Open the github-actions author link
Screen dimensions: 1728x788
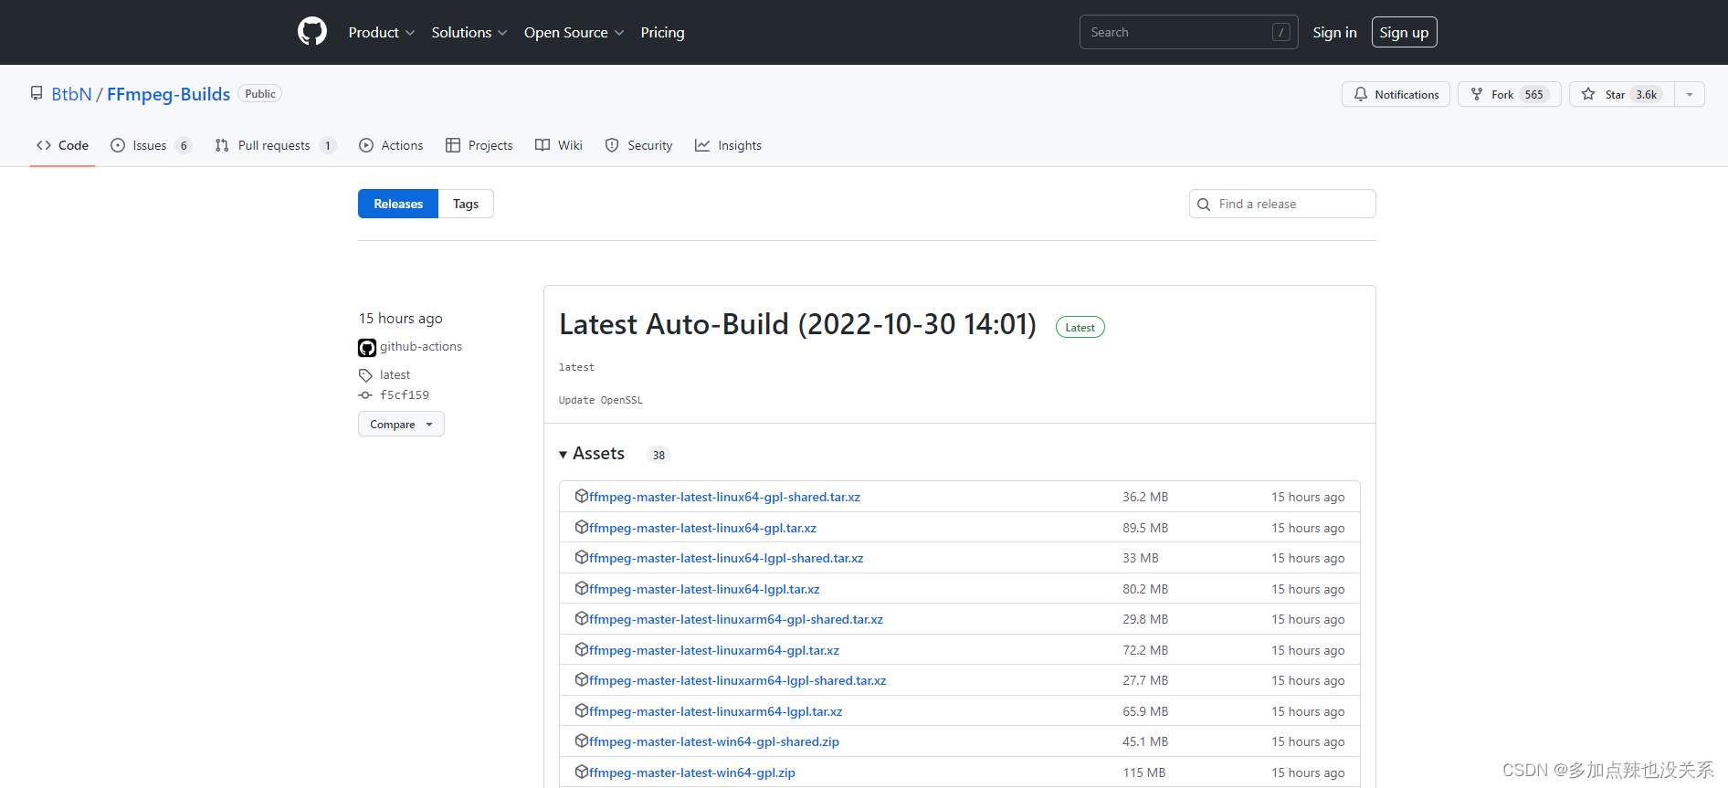(421, 346)
